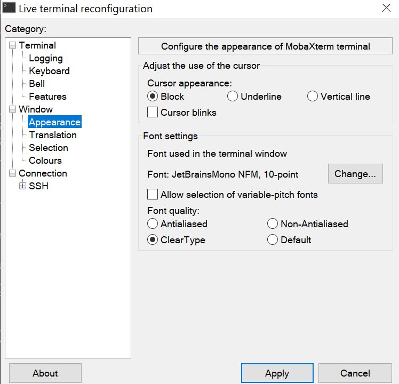Click the 'Cursor appearance:' label
The height and width of the screenshot is (384, 399).
189,83
